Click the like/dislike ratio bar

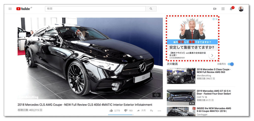121,115
